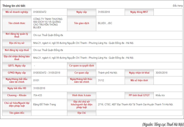Select the declaration received date 30/05/2018
This screenshot has height=127, width=184.
162,73
